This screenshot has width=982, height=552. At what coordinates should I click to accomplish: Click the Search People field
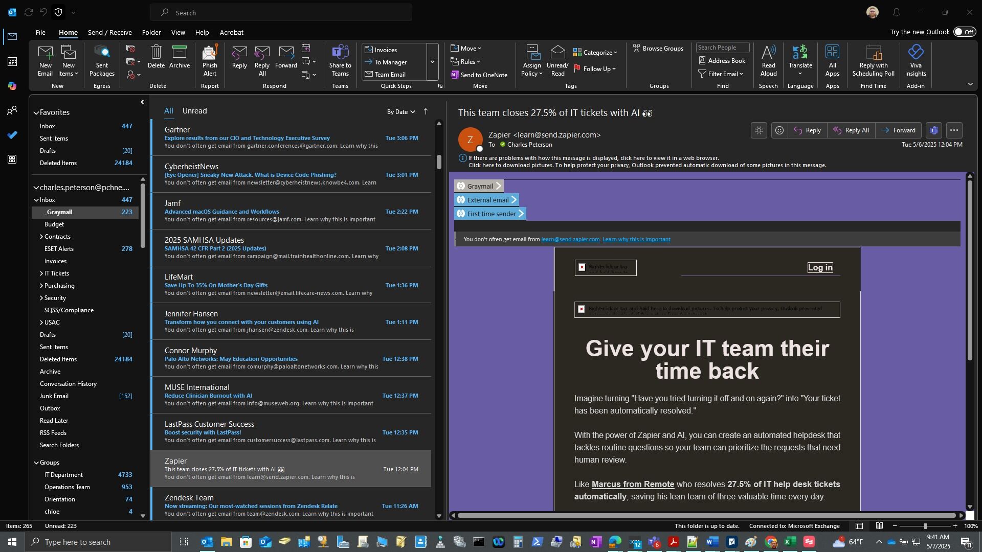coord(722,48)
